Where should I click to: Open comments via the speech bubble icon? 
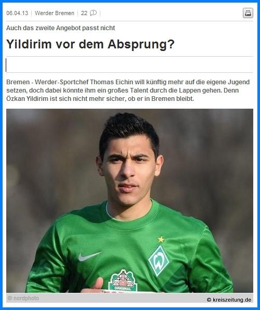pyautogui.click(x=93, y=13)
